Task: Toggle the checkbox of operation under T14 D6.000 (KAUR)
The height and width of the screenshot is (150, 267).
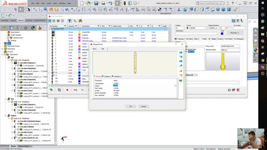Action: click(18, 141)
